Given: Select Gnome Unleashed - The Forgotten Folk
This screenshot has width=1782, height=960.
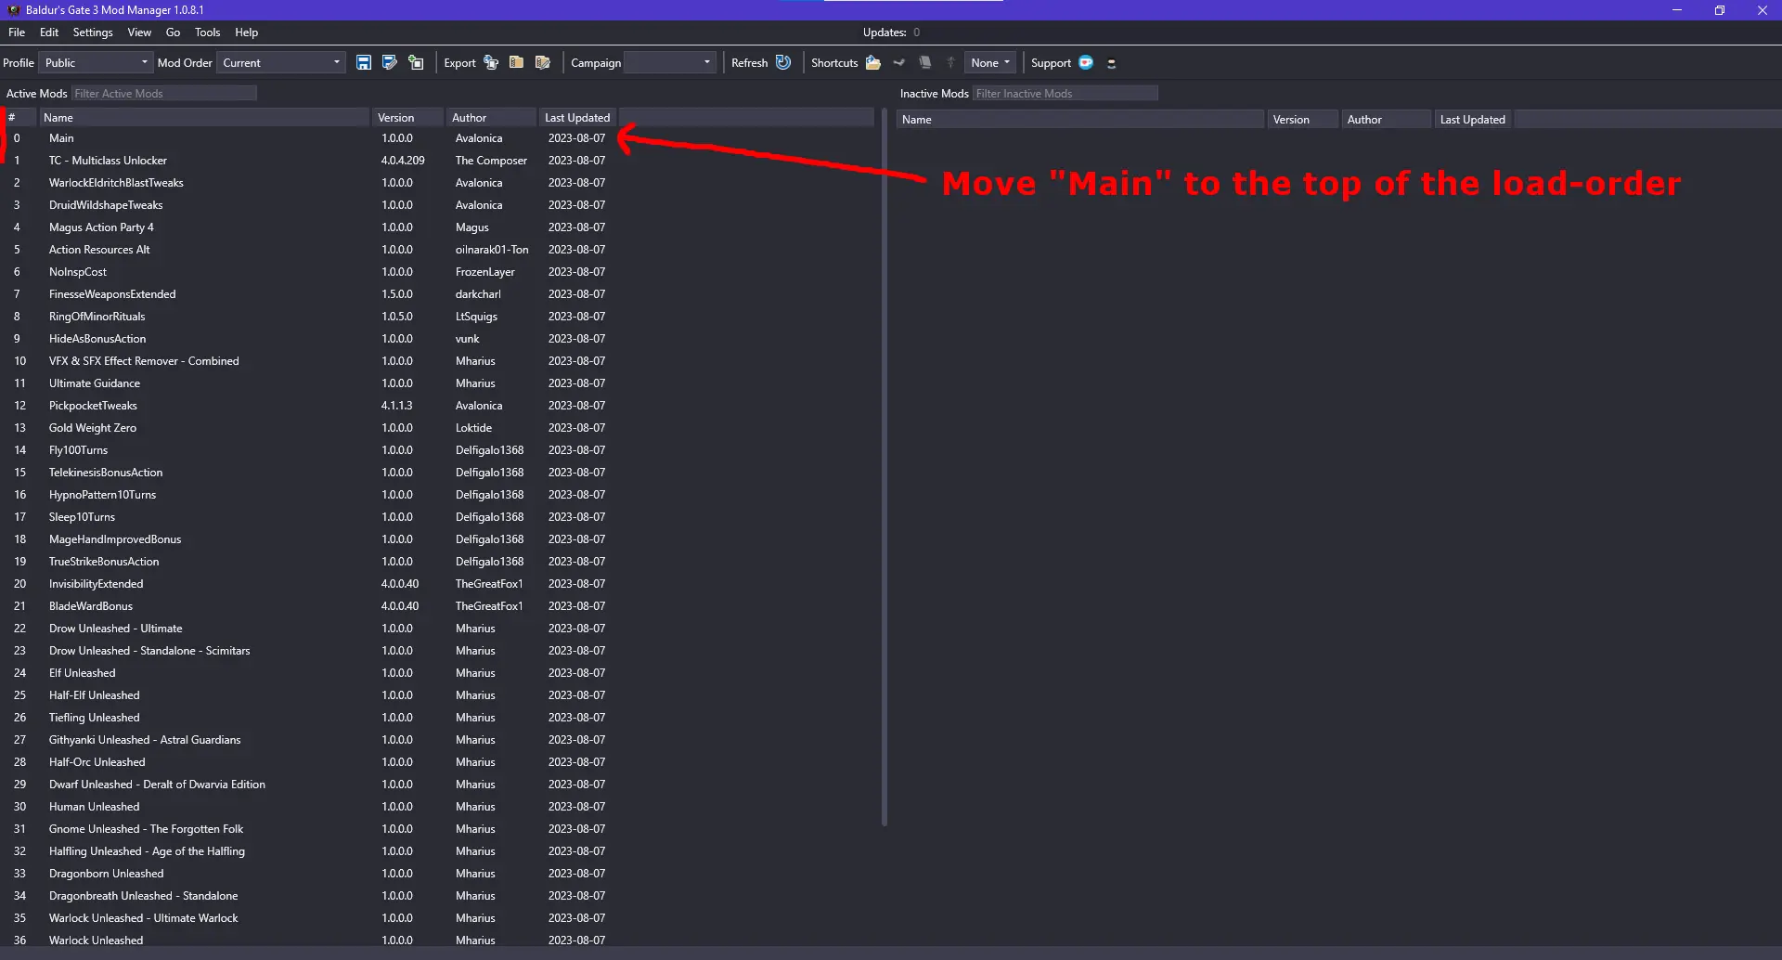Looking at the screenshot, I should (436, 829).
